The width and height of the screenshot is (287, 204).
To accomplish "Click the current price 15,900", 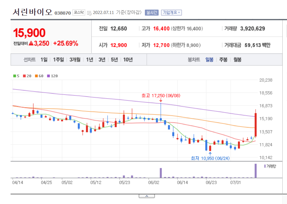I will [x=29, y=33].
